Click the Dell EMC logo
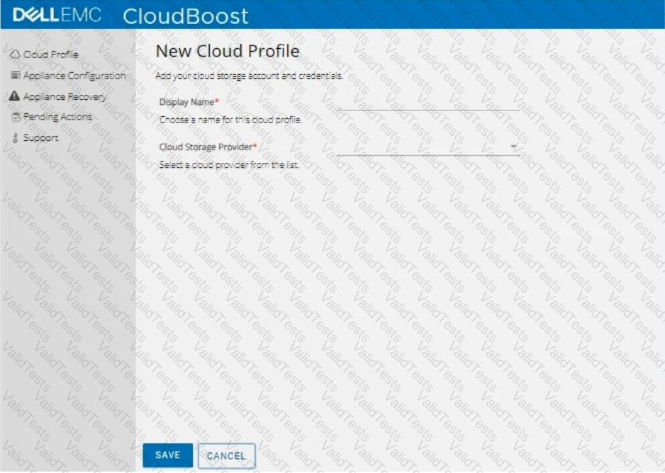This screenshot has width=665, height=473. [x=57, y=15]
